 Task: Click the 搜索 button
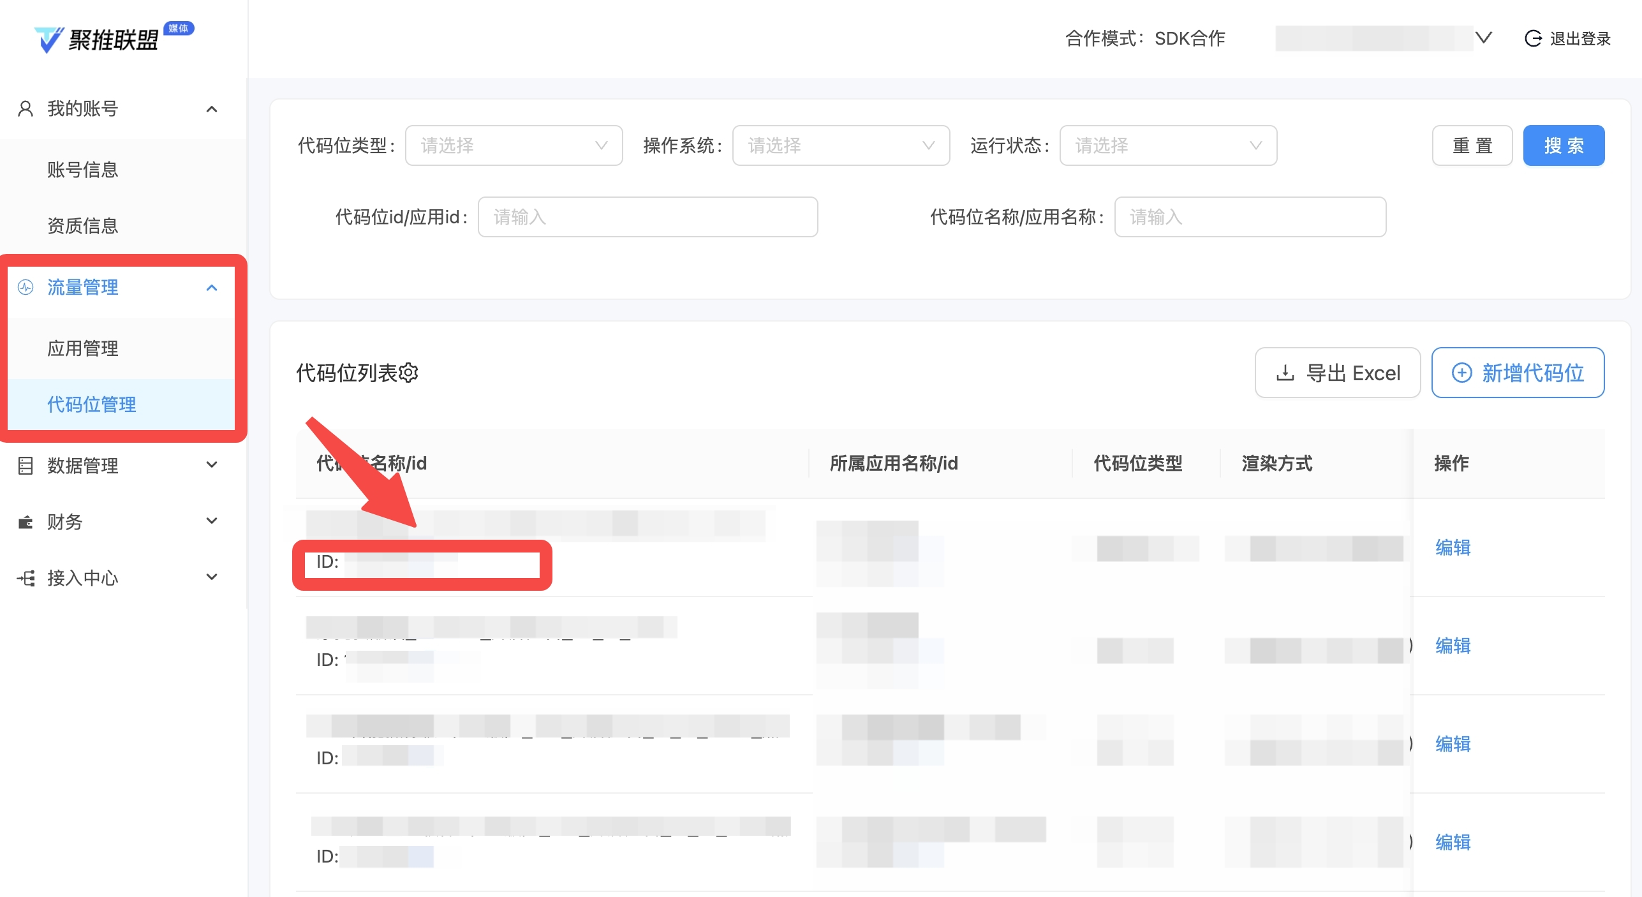pyautogui.click(x=1564, y=145)
